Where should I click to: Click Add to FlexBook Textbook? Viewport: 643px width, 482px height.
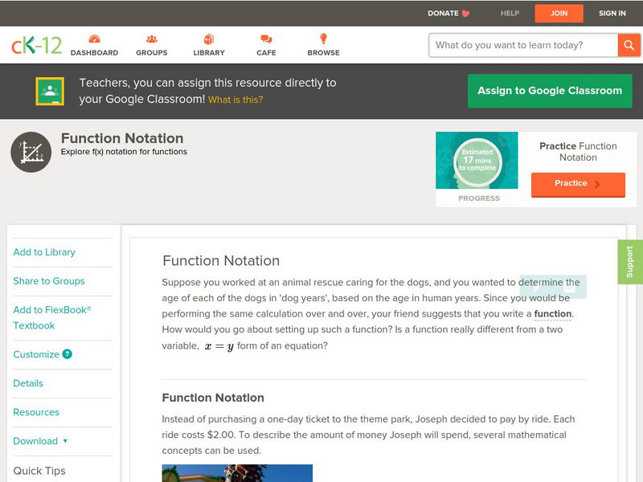(52, 317)
